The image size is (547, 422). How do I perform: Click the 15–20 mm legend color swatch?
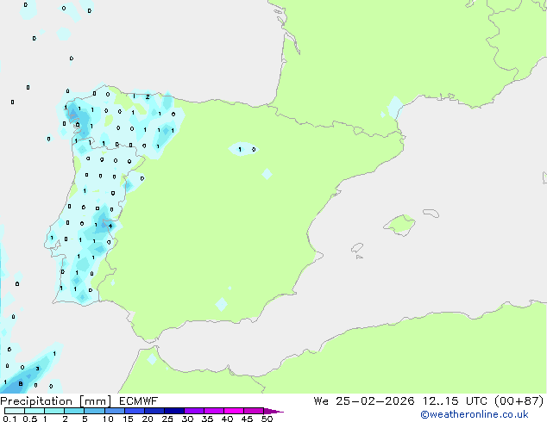tap(135, 411)
